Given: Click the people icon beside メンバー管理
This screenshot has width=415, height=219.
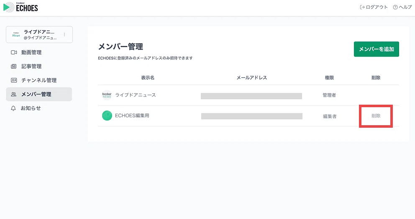Looking at the screenshot, I should tap(13, 94).
